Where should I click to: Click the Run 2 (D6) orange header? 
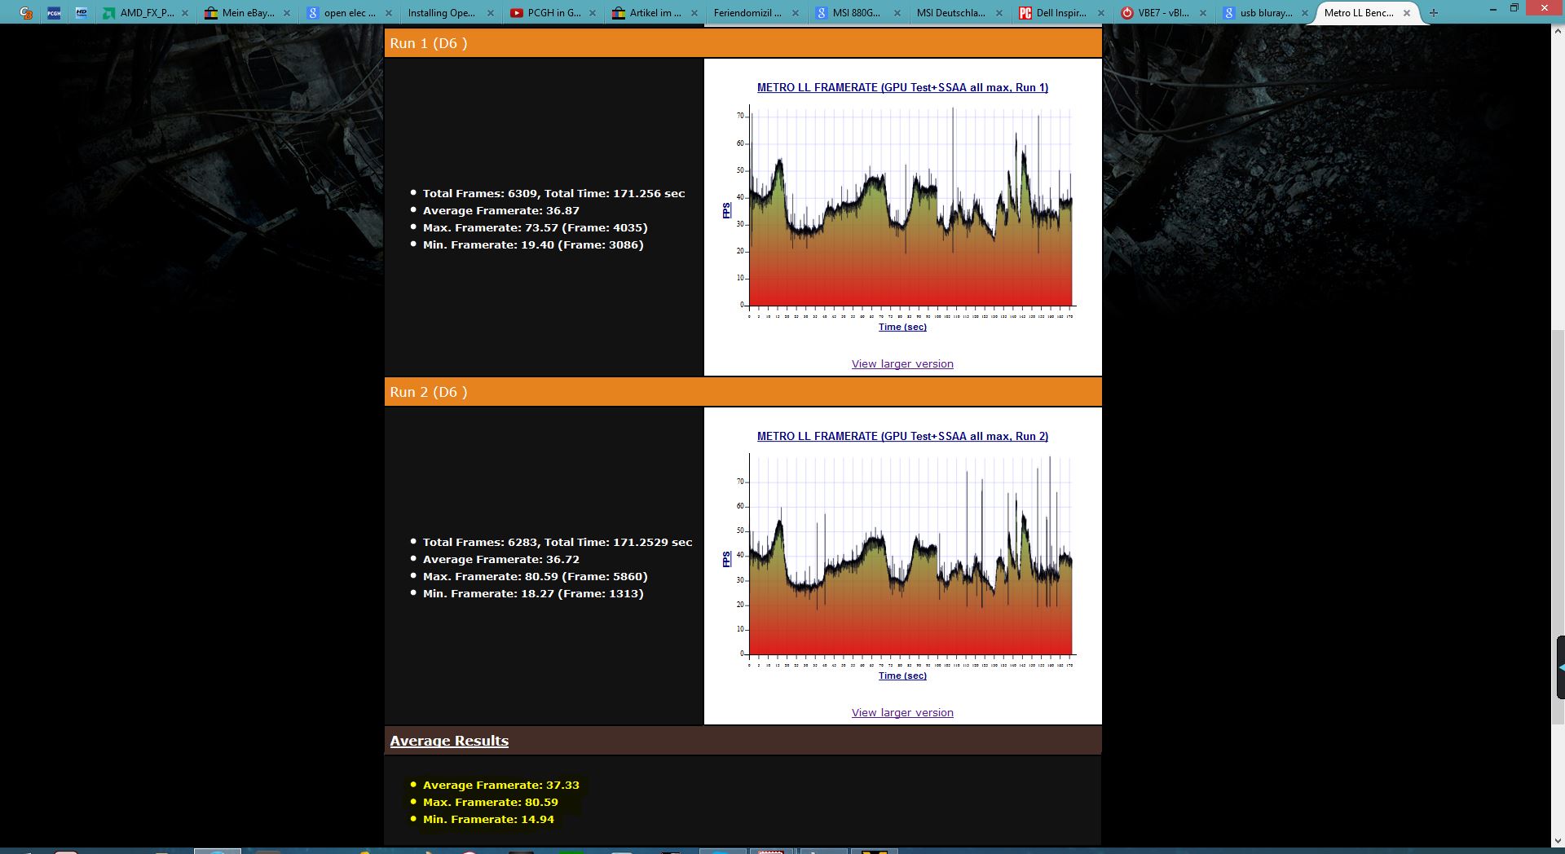(x=743, y=392)
